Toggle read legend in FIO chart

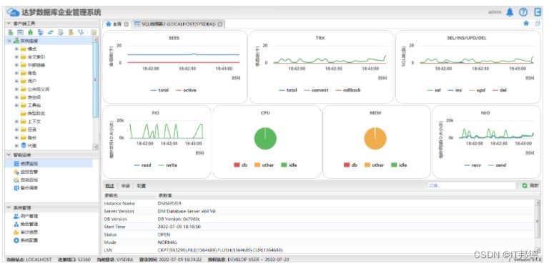tap(142, 165)
